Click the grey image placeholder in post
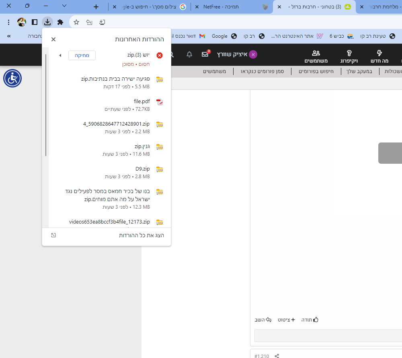 click(x=390, y=153)
